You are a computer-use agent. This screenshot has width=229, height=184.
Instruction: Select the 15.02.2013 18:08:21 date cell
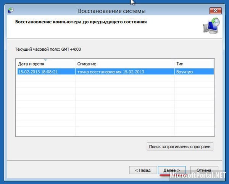pyautogui.click(x=46, y=72)
